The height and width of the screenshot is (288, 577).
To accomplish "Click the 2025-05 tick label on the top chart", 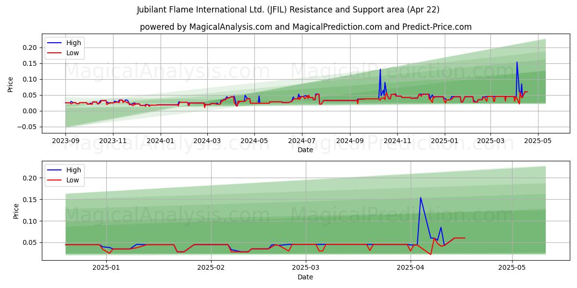I will click(x=538, y=141).
